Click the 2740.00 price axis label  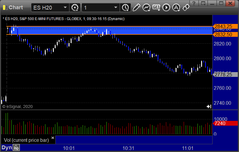point(222,103)
